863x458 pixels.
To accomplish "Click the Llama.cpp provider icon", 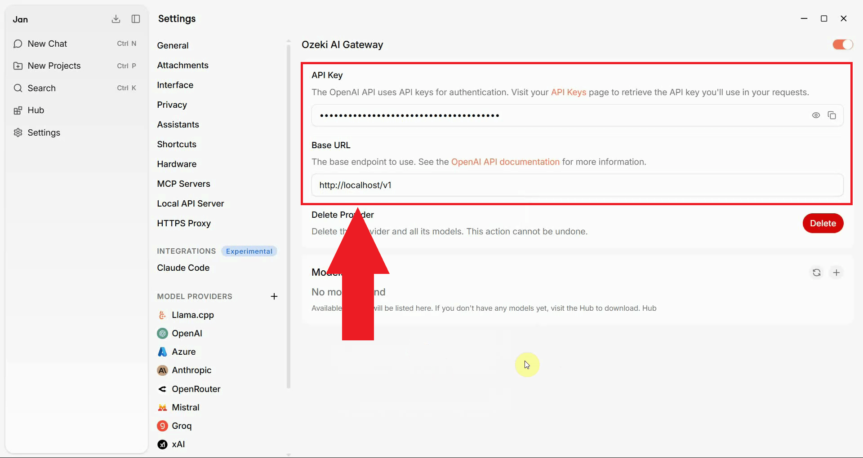I will [x=162, y=315].
